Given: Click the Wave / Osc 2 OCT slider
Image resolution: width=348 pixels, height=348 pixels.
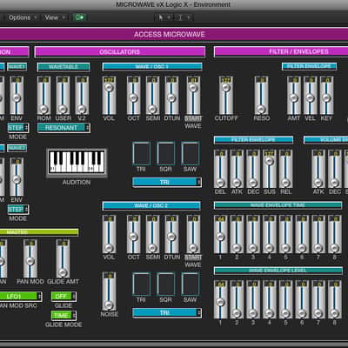Looking at the screenshot, I should (133, 234).
